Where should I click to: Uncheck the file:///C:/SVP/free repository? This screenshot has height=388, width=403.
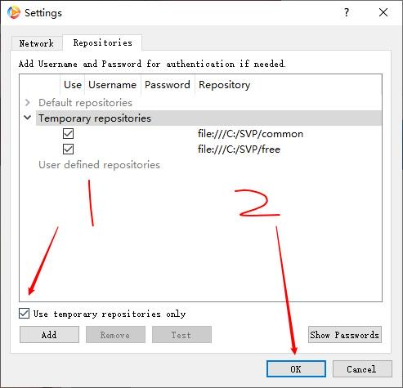68,149
